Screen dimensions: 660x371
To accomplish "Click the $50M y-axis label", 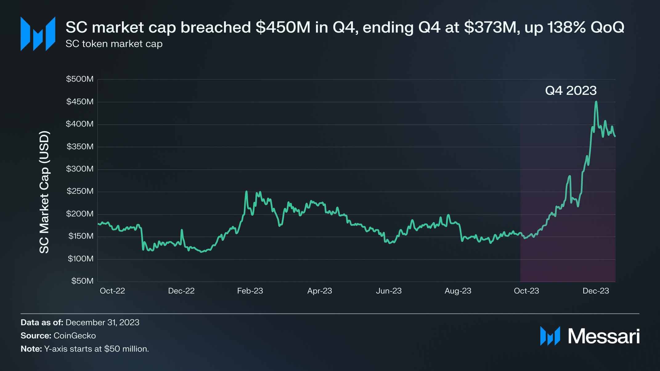I will (x=82, y=281).
